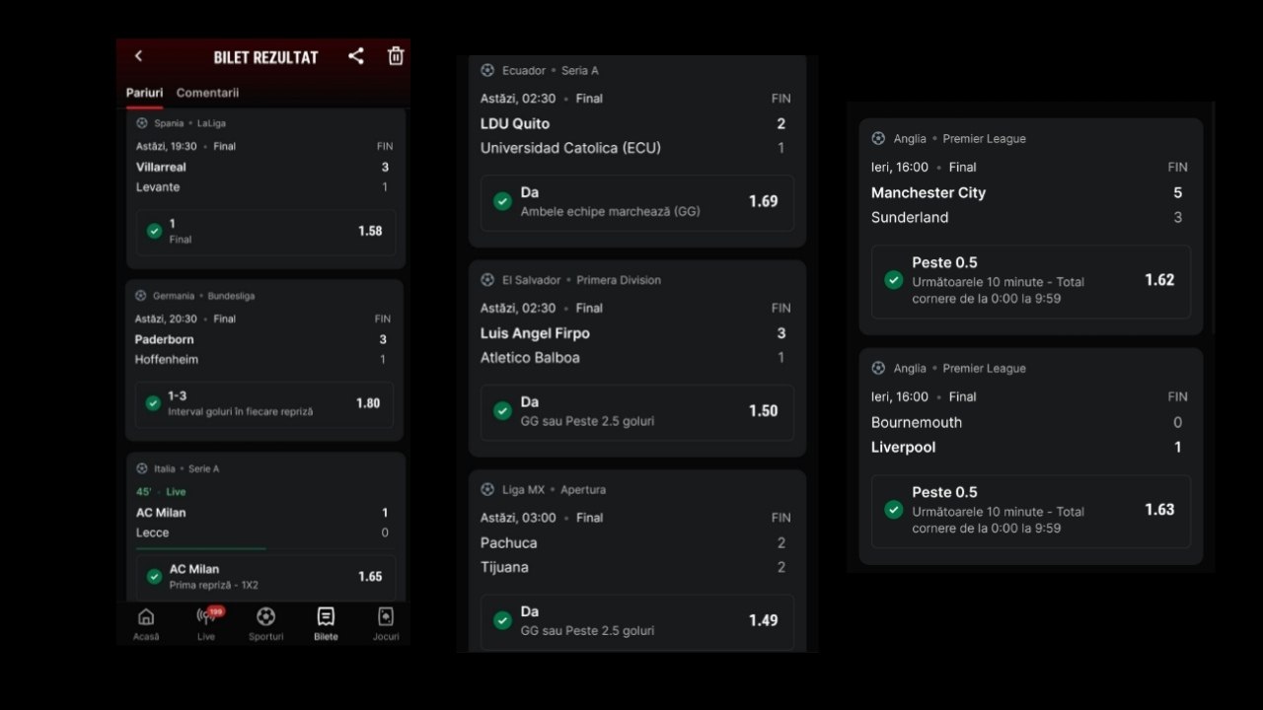Viewport: 1263px width, 710px height.
Task: Click the 1.49 odds value
Action: tap(764, 620)
